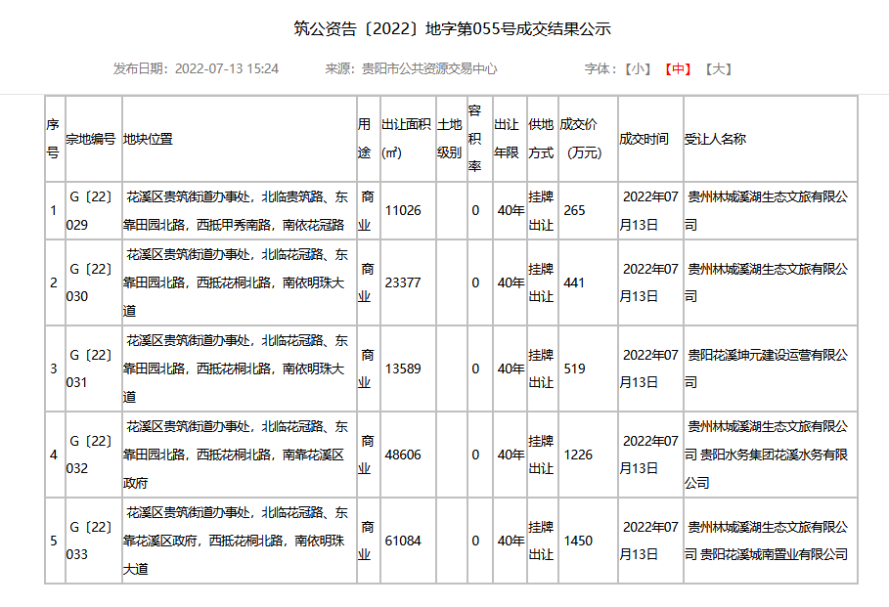Screen dimensions: 889x607
Task: Set font size to large 【大】
Action: [718, 68]
